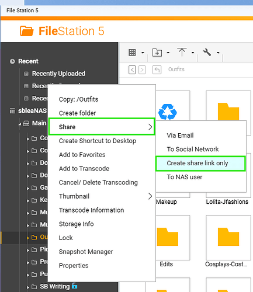Image resolution: width=253 pixels, height=292 pixels.
Task: Click the Main volume drive icon
Action: tap(26, 123)
